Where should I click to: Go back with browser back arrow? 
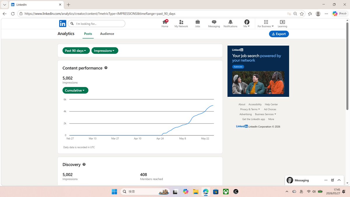[5, 14]
